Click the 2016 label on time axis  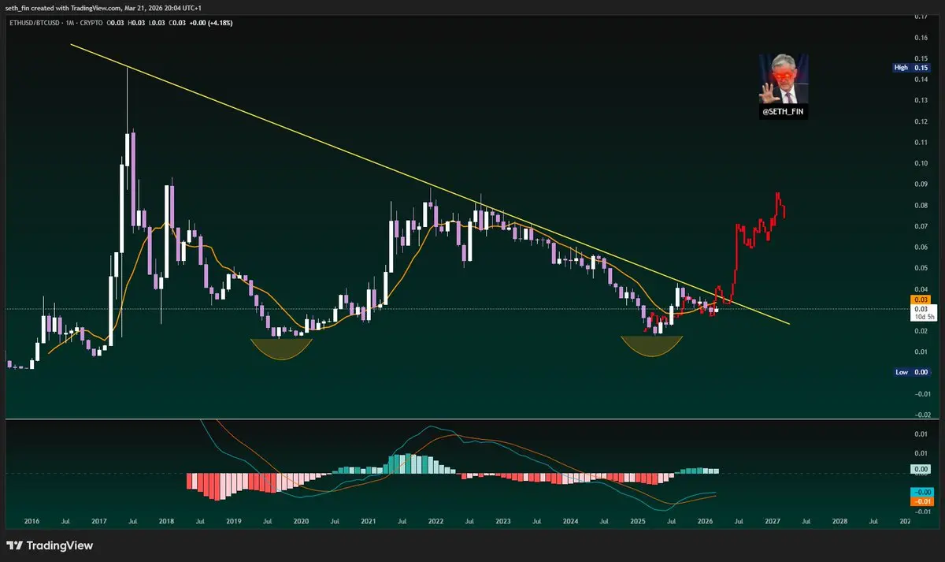(31, 522)
